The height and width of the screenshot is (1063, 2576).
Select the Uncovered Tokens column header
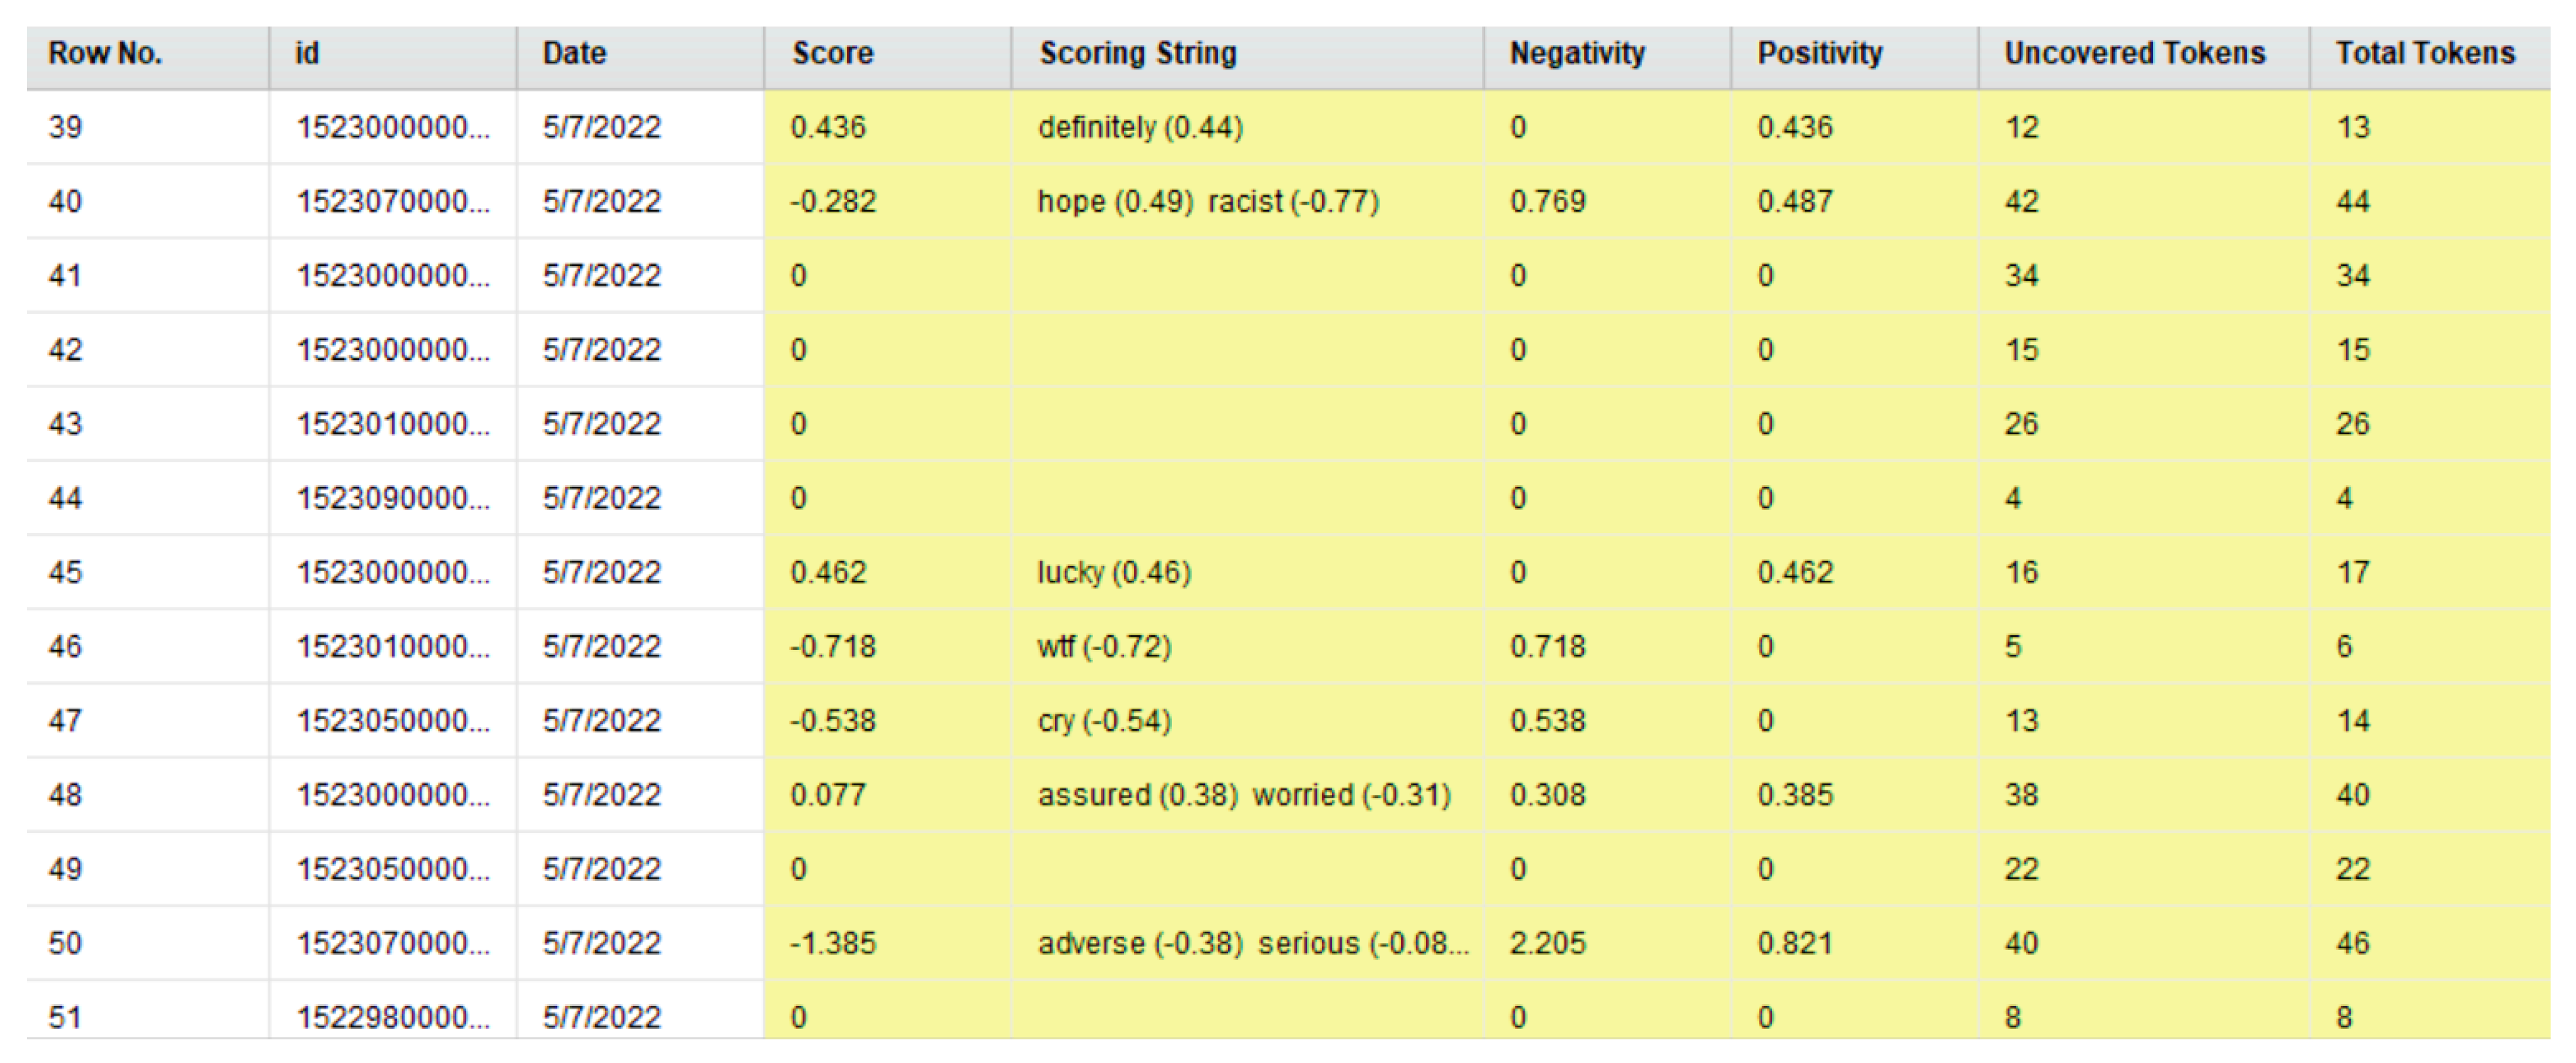(2134, 53)
